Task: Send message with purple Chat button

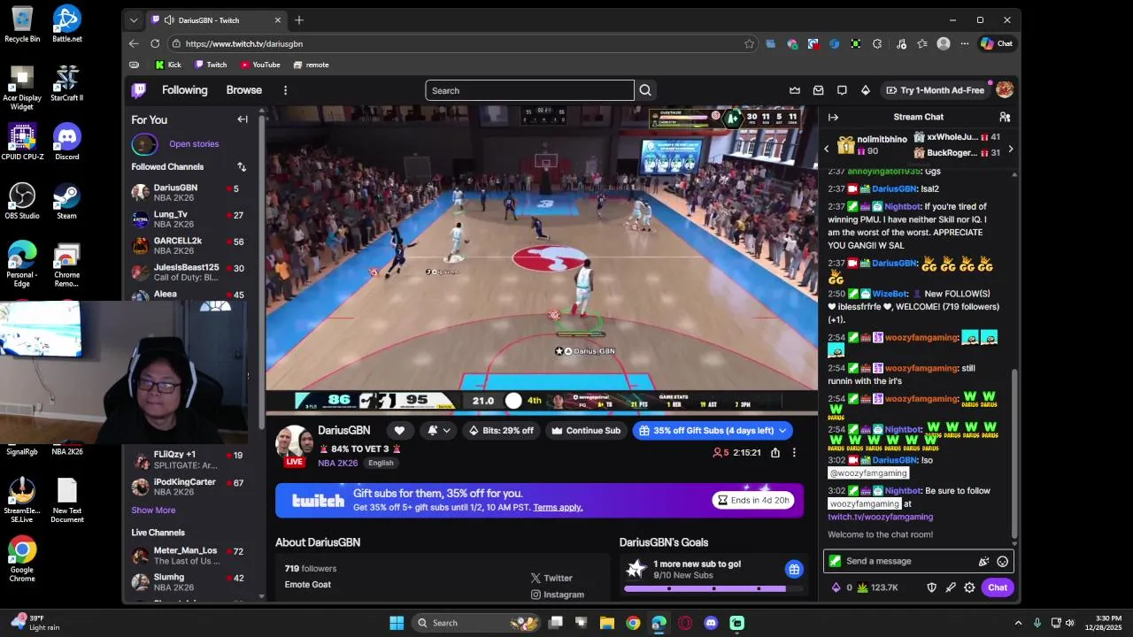Action: click(998, 587)
